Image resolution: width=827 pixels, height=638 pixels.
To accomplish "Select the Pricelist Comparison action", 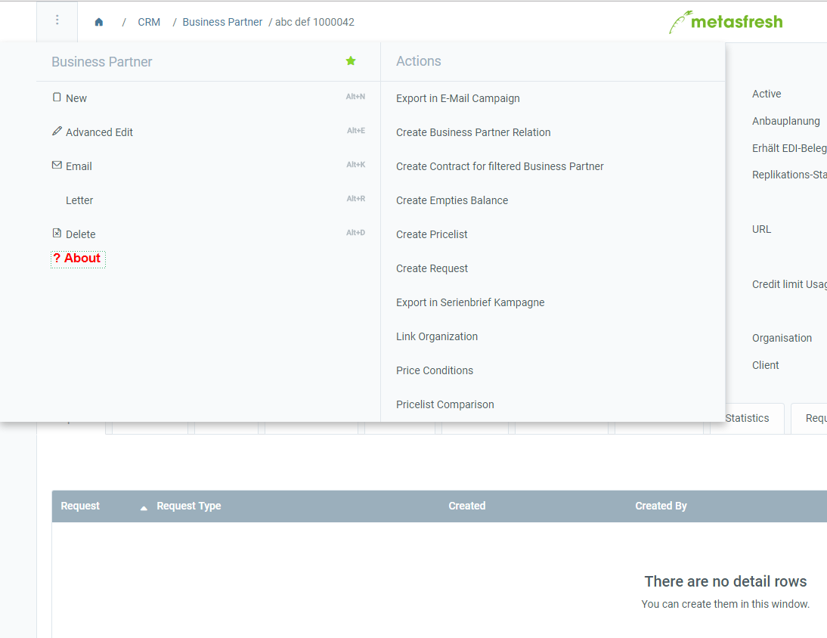I will tap(444, 404).
